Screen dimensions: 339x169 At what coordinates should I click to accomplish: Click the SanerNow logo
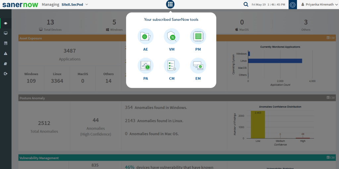pyautogui.click(x=20, y=5)
